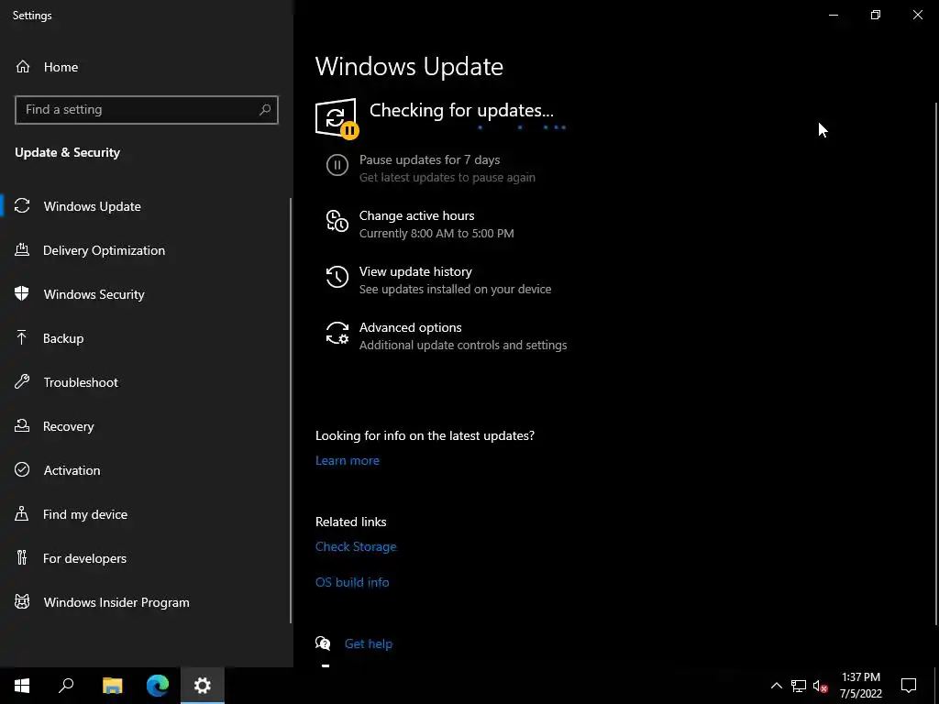Viewport: 939px width, 704px height.
Task: Open Advanced options
Action: click(x=410, y=327)
